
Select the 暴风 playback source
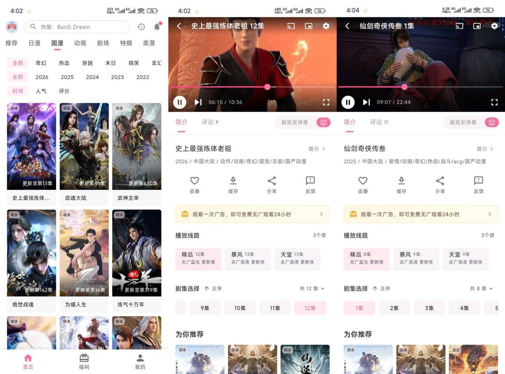point(247,259)
